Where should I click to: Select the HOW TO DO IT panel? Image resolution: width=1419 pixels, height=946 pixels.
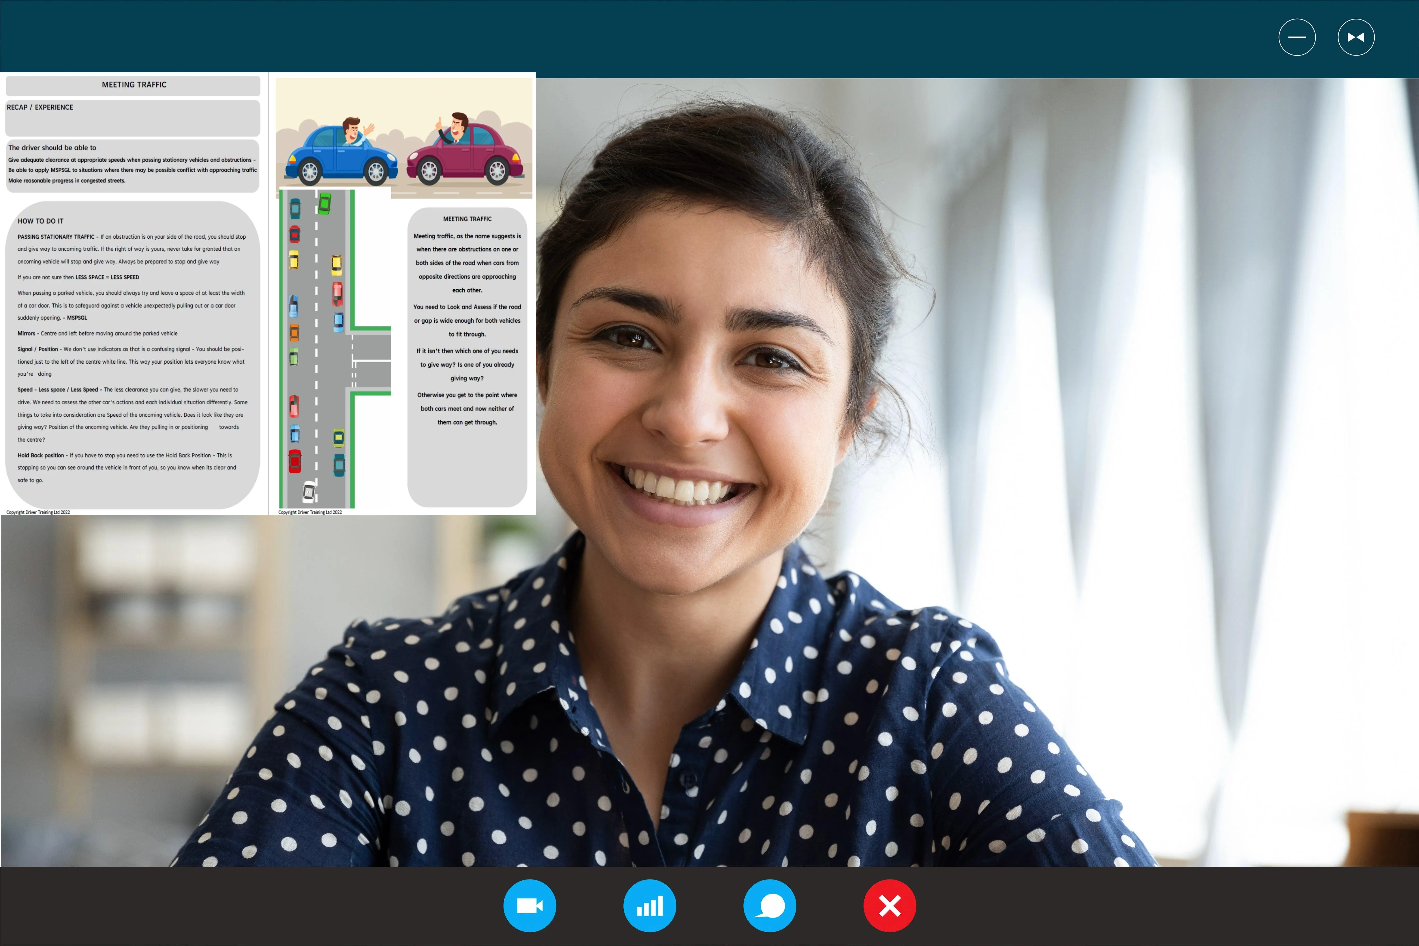point(133,355)
